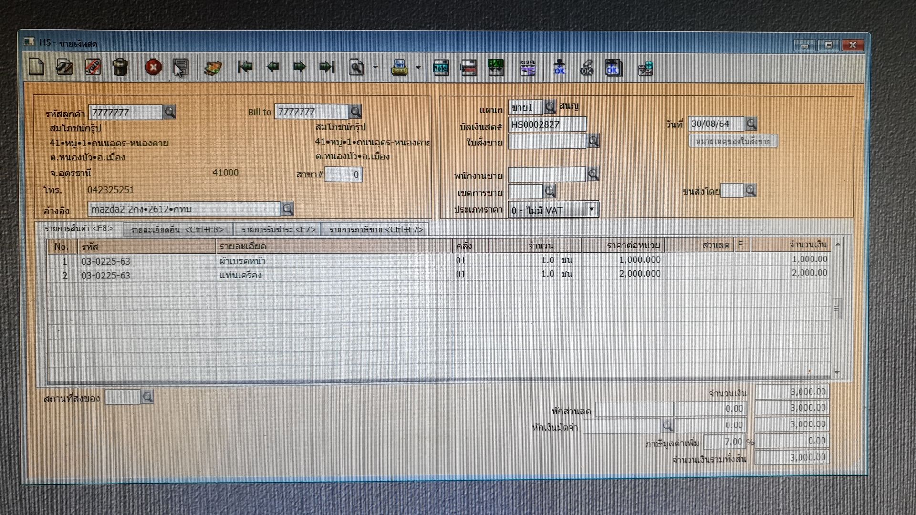This screenshot has width=916, height=515.
Task: Search customer code with the magnifier button
Action: [x=169, y=112]
